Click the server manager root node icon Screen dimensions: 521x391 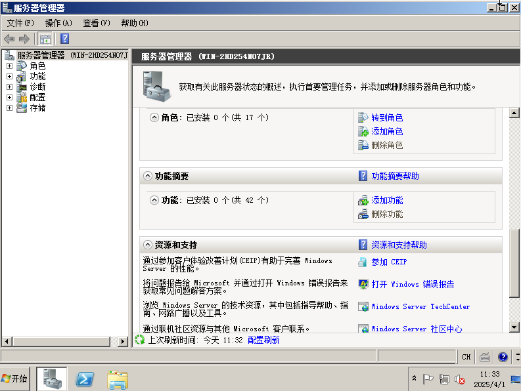[10, 55]
